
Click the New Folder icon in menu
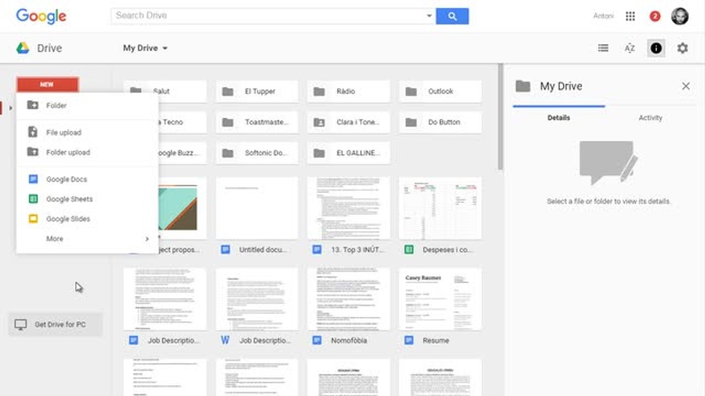32,105
